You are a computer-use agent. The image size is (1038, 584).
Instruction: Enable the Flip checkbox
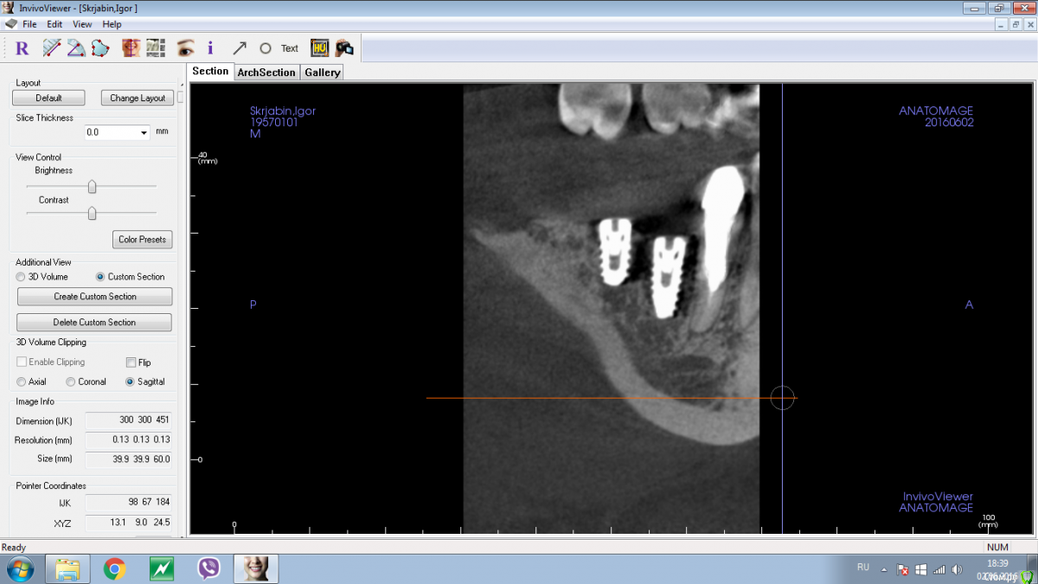point(131,363)
